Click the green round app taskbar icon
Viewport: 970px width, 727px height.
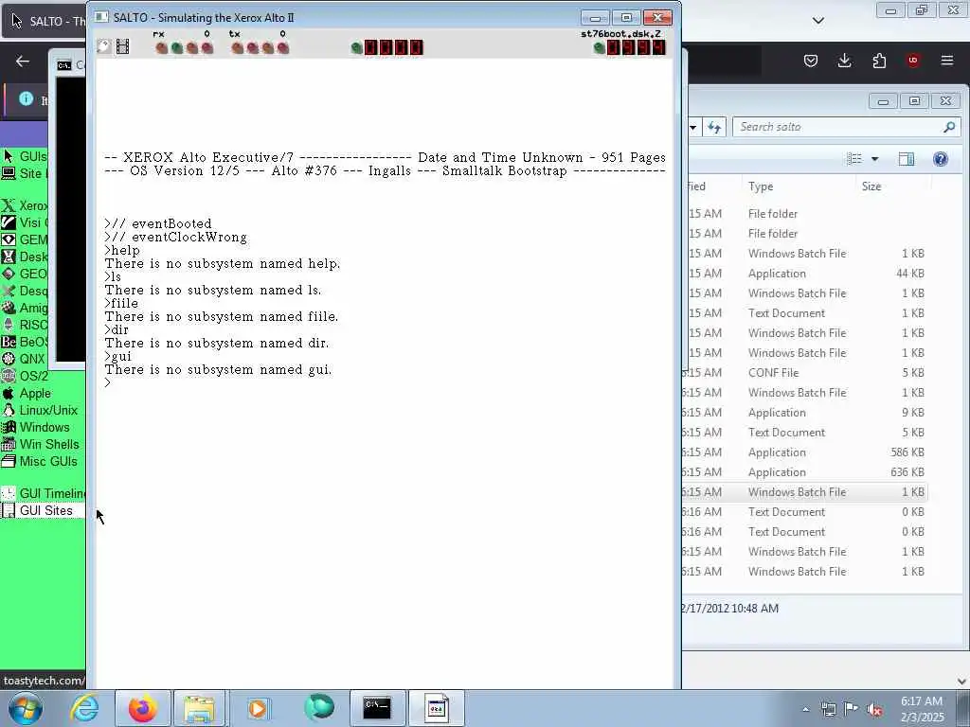pos(318,708)
